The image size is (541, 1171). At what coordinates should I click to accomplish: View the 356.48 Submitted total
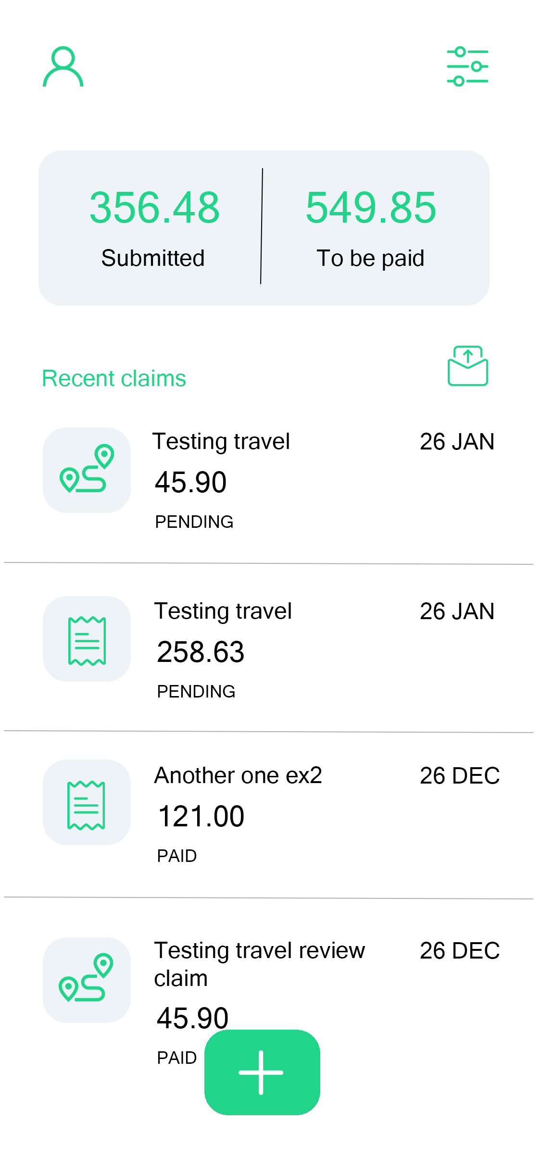(154, 228)
